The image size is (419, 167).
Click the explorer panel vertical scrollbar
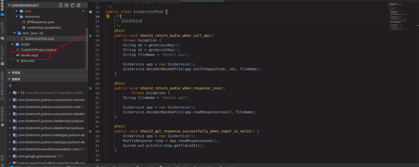tap(87, 48)
